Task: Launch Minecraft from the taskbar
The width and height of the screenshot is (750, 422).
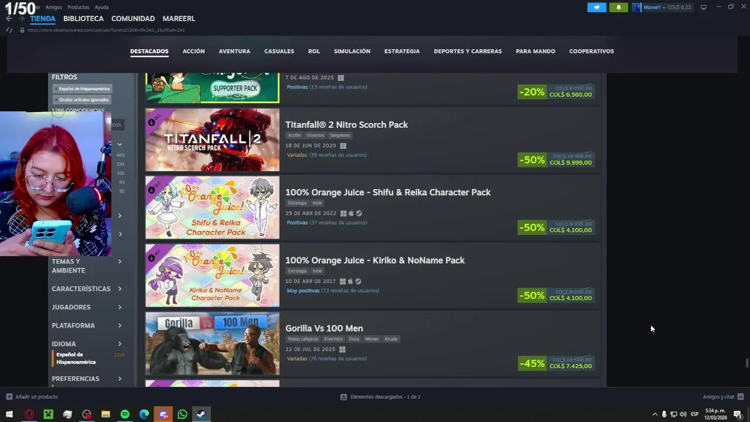Action: [48, 414]
